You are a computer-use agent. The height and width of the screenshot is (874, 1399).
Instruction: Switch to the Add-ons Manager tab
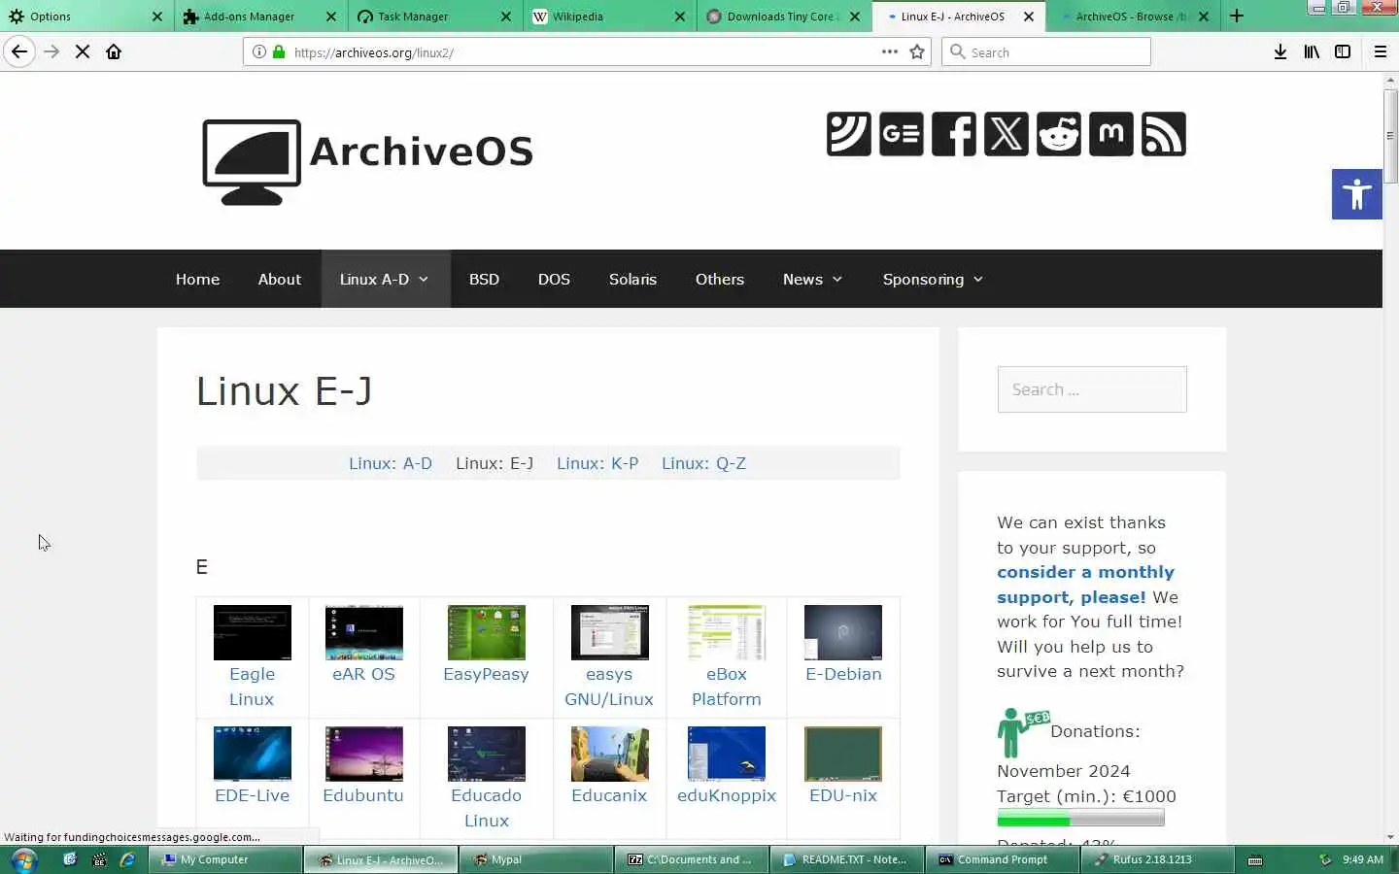(259, 16)
